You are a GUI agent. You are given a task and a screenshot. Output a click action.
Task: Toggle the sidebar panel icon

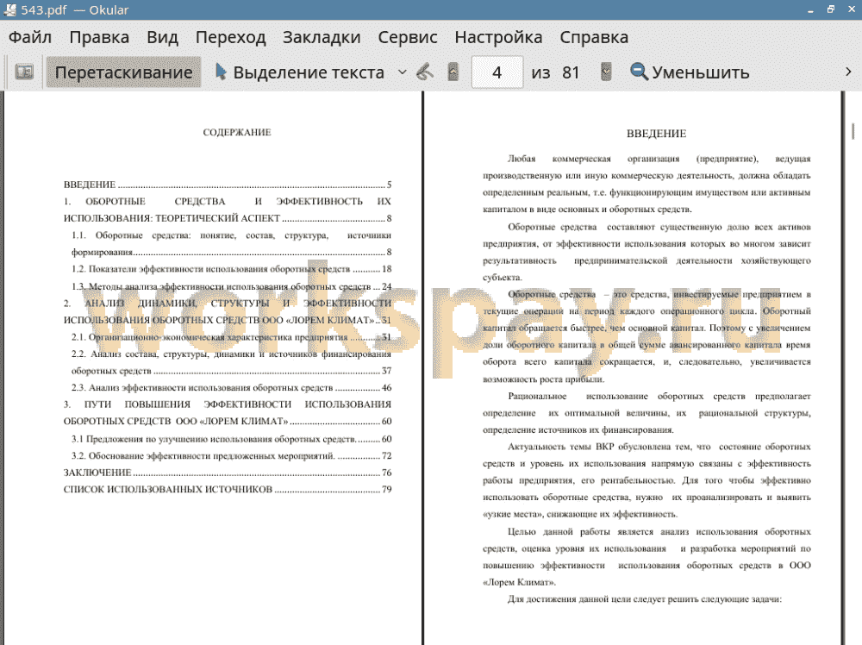point(24,72)
